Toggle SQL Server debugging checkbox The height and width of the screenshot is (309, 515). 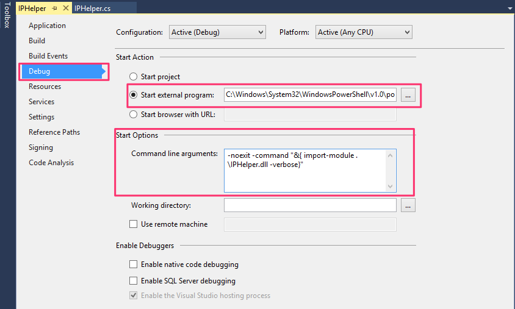[x=134, y=281]
